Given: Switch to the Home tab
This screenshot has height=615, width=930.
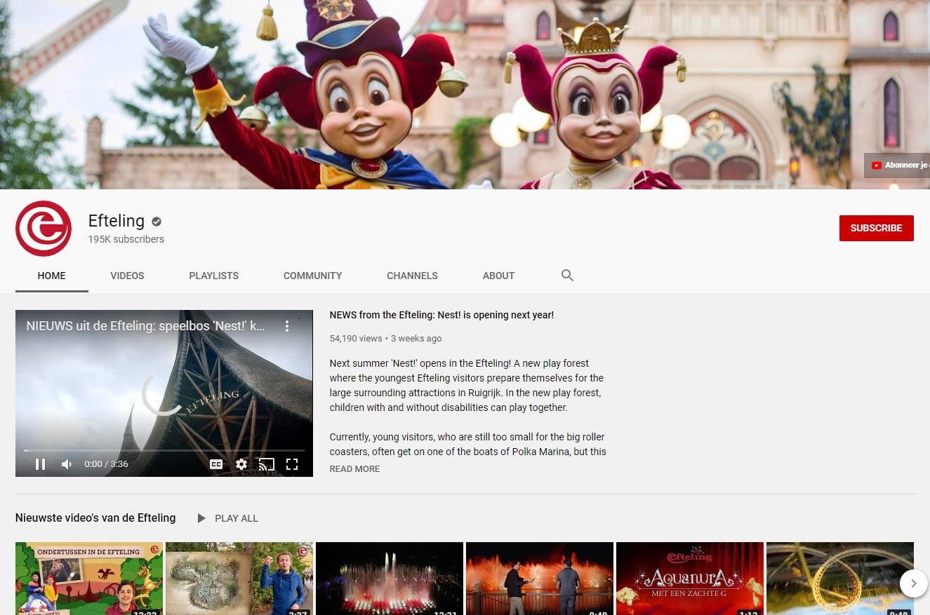Looking at the screenshot, I should pos(52,276).
